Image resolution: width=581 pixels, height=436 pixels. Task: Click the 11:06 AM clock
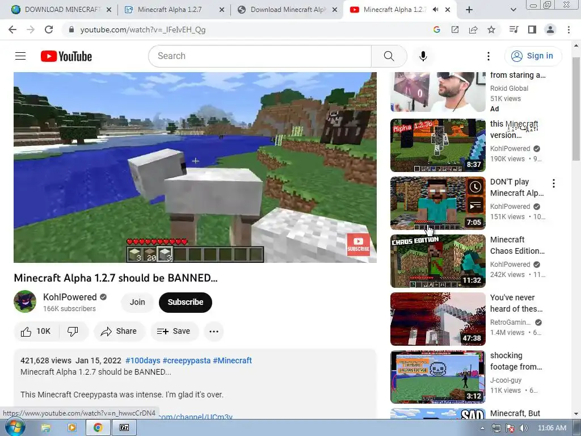(551, 428)
